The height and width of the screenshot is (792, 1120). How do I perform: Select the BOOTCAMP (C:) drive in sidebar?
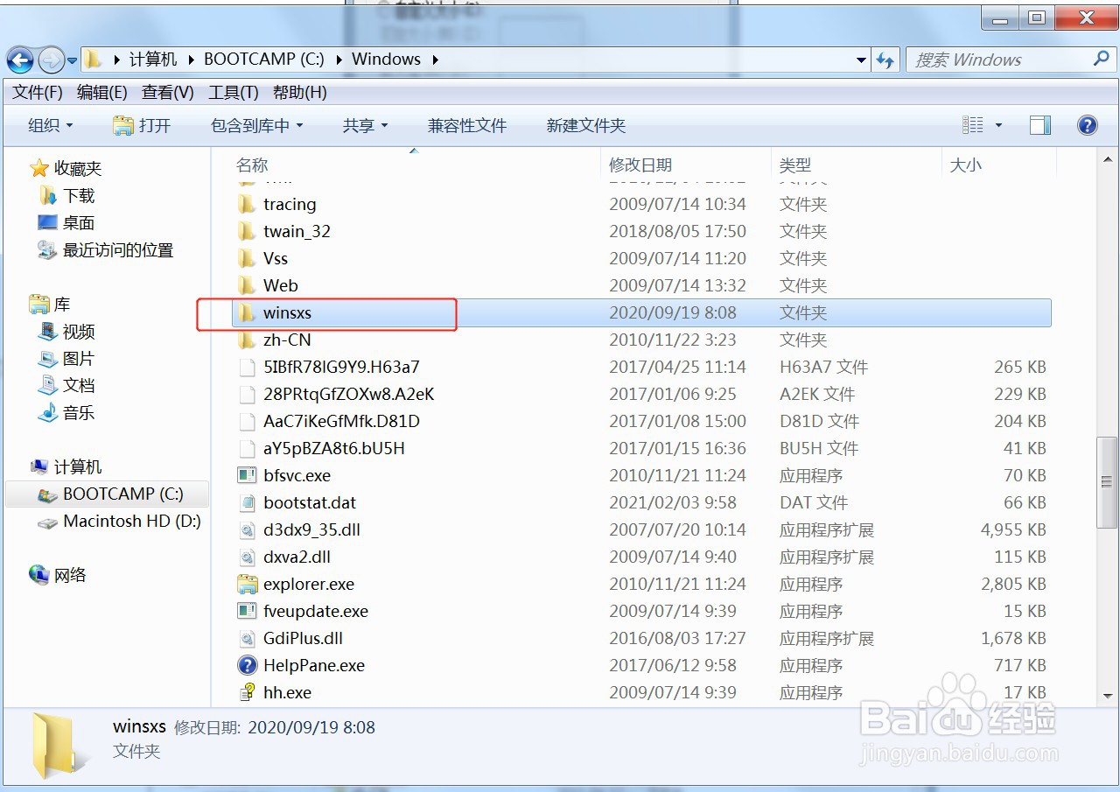click(x=105, y=494)
